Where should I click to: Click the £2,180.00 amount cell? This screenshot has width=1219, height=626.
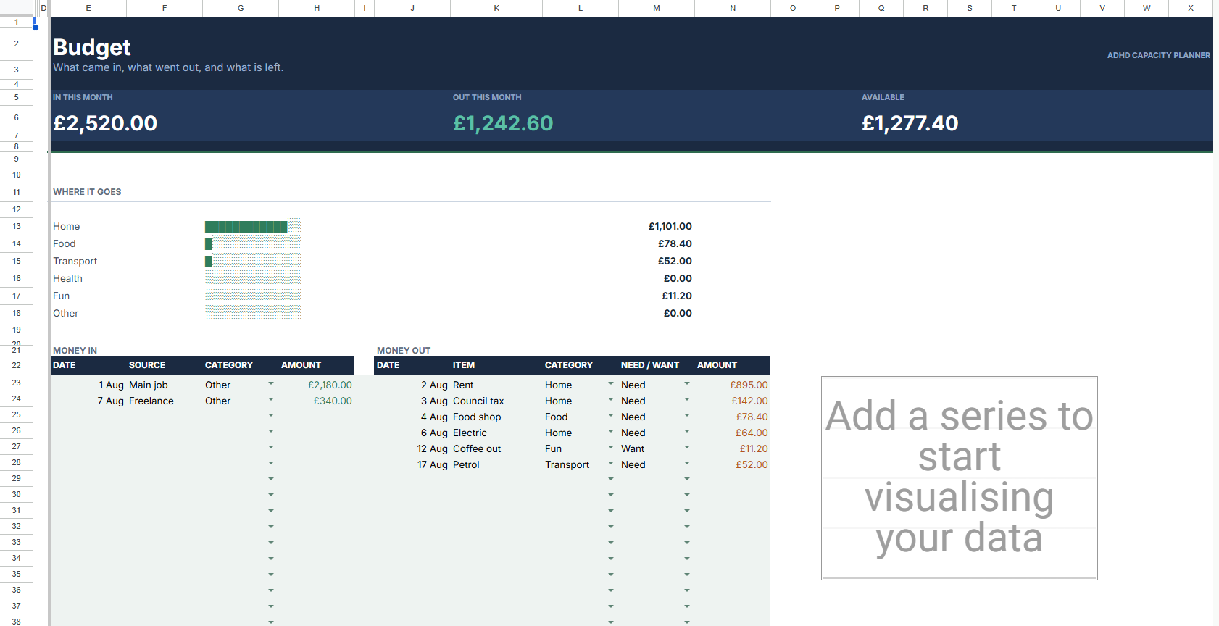pos(317,385)
